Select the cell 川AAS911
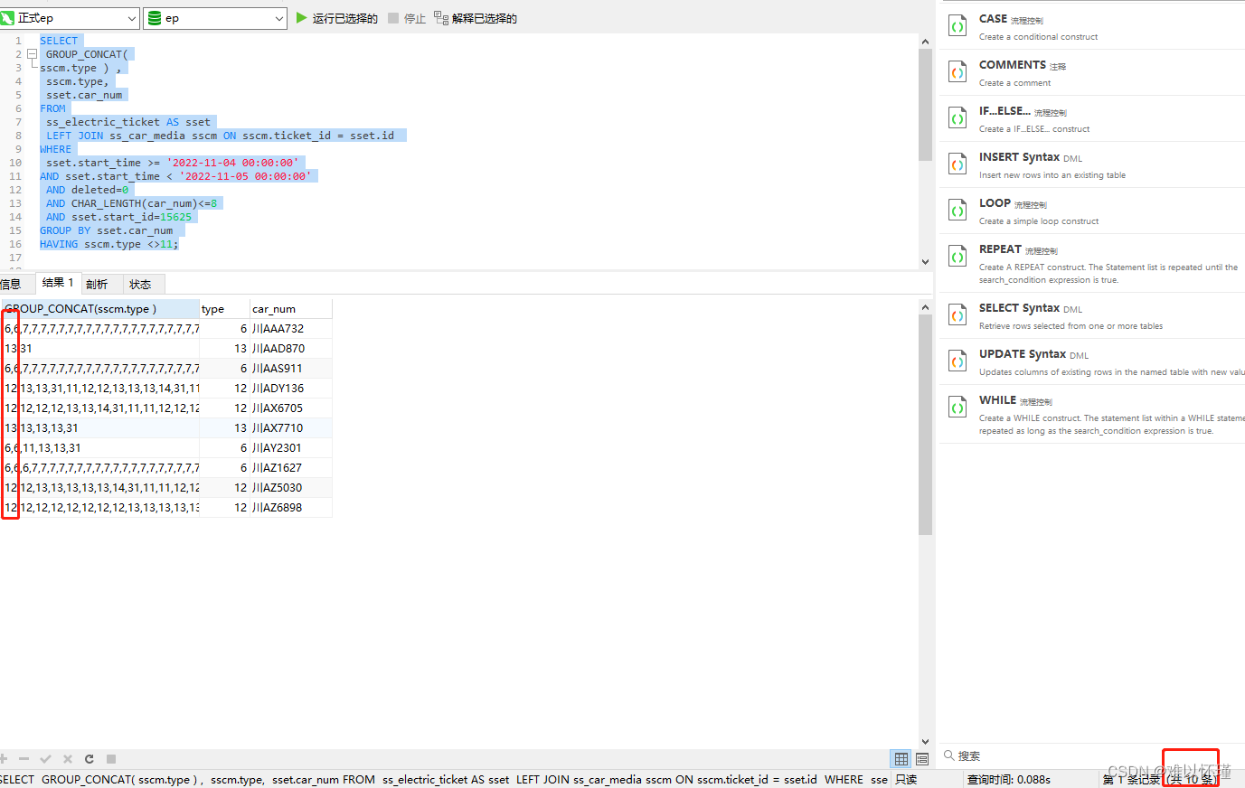The image size is (1245, 788). (x=291, y=369)
